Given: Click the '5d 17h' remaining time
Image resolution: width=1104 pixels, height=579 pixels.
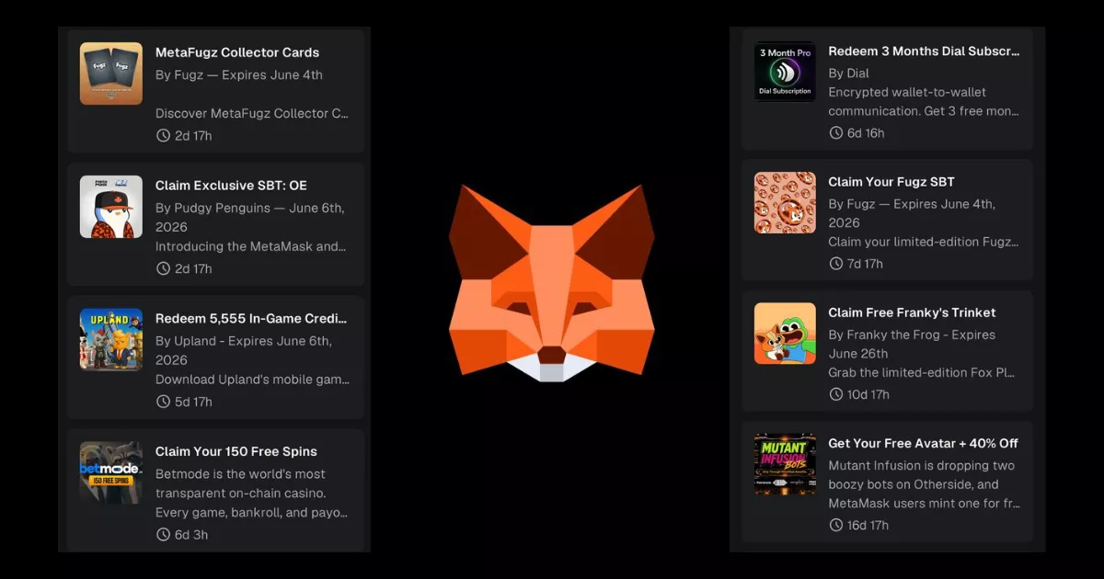Looking at the screenshot, I should (x=194, y=402).
